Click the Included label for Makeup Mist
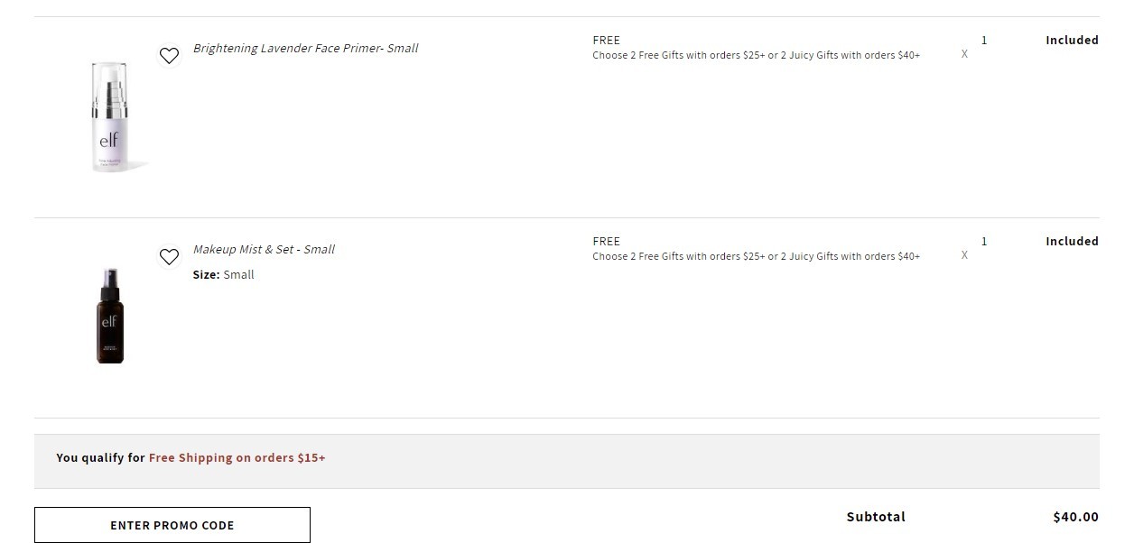The width and height of the screenshot is (1134, 543). tap(1072, 241)
